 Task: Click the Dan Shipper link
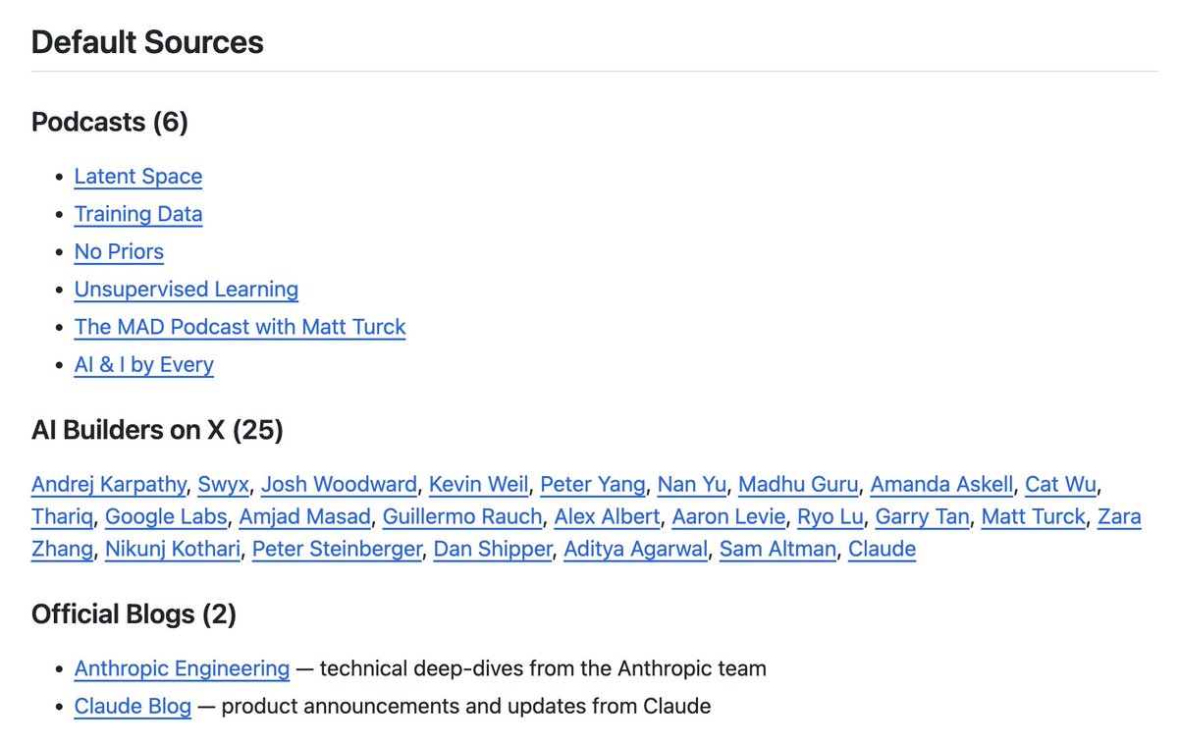tap(493, 550)
